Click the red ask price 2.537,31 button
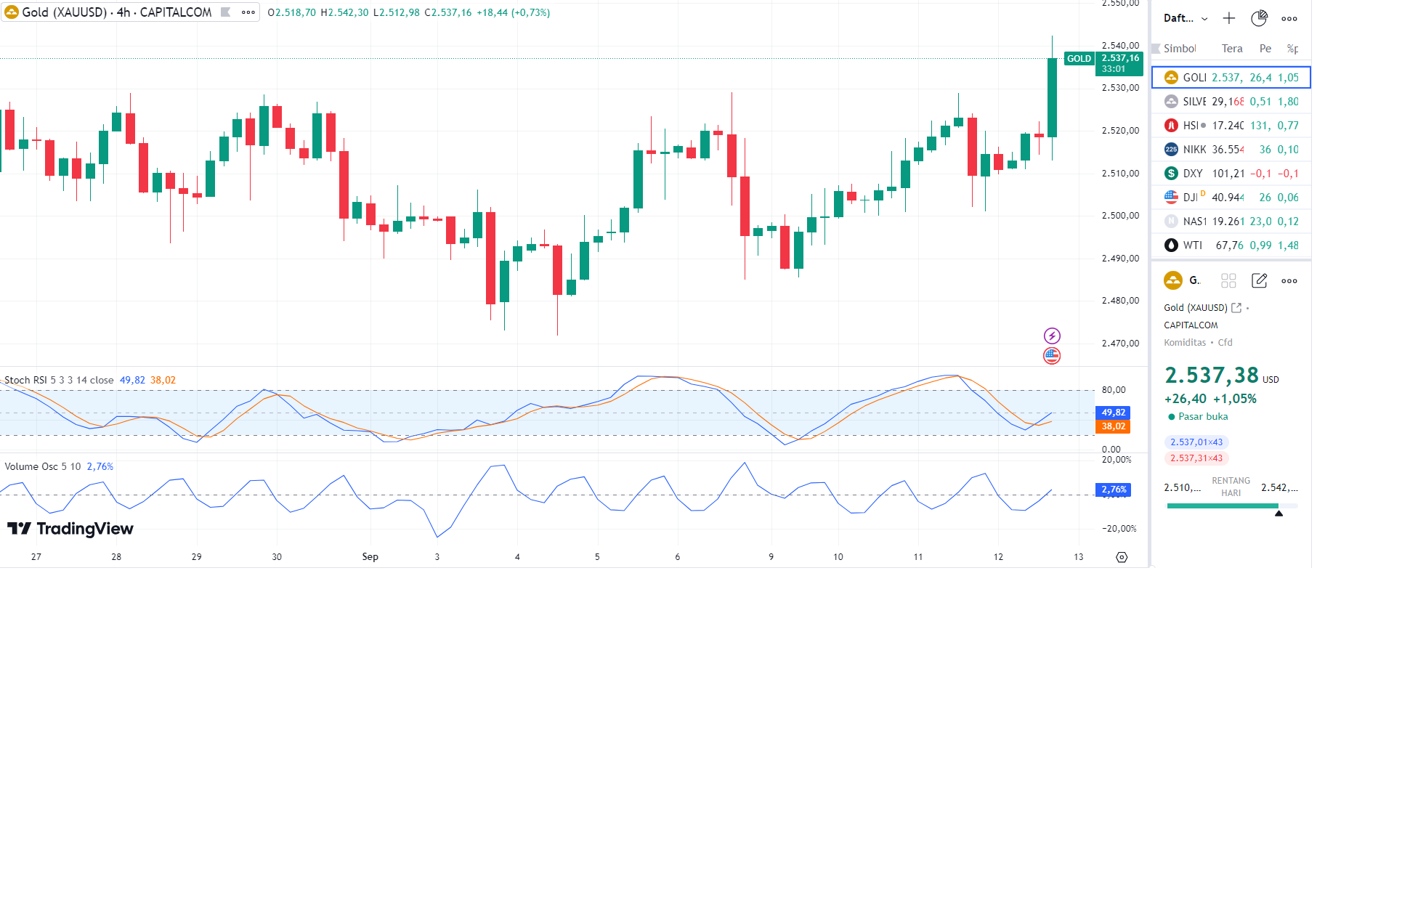The height and width of the screenshot is (905, 1402). [1196, 458]
